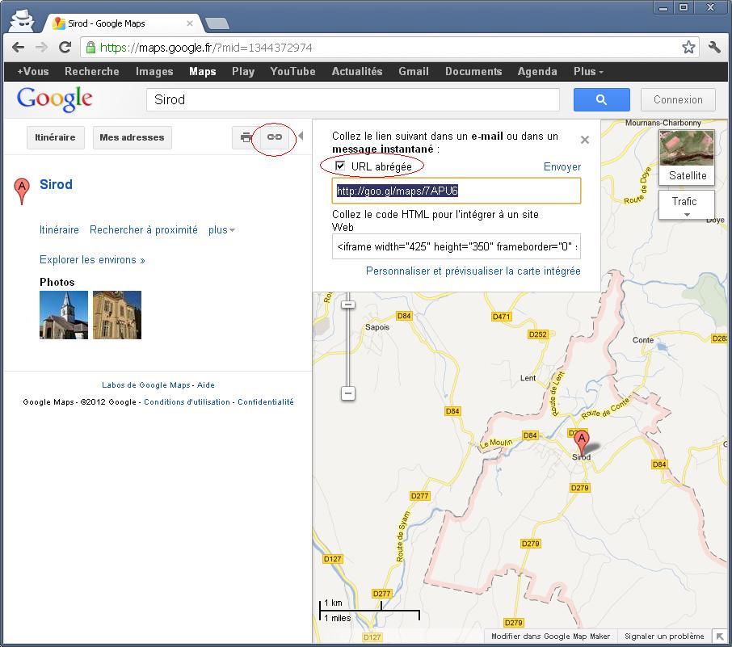
Task: Select Gmail in the top navigation
Action: 413,71
